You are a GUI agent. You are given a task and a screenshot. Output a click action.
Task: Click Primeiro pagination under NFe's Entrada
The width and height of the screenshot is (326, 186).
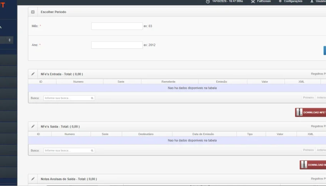click(x=308, y=98)
